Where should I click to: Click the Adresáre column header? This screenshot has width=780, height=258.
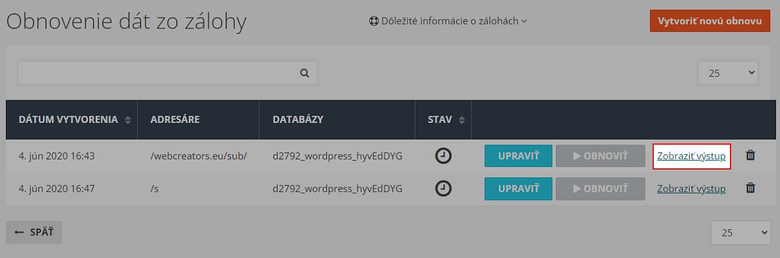pos(175,120)
